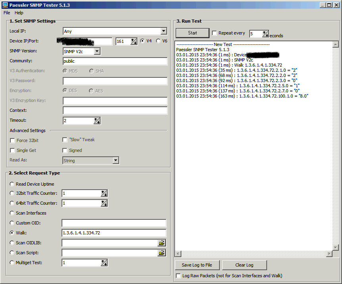342x284 pixels.
Task: Select Read Device Uptime request type
Action: click(x=12, y=184)
